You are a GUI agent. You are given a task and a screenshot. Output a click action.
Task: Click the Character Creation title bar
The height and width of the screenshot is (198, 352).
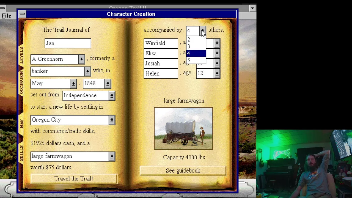click(131, 14)
